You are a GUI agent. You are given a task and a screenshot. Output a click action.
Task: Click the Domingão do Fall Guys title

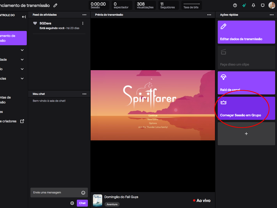coord(121,197)
